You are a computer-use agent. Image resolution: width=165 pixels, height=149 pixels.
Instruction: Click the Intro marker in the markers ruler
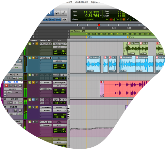[x=89, y=37]
